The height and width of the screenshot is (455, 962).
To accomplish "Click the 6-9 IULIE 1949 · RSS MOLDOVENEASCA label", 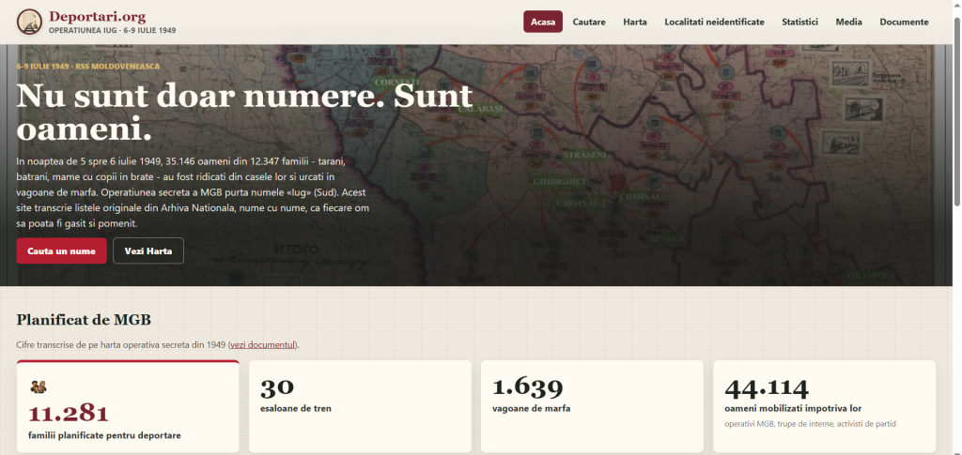I will 87,66.
